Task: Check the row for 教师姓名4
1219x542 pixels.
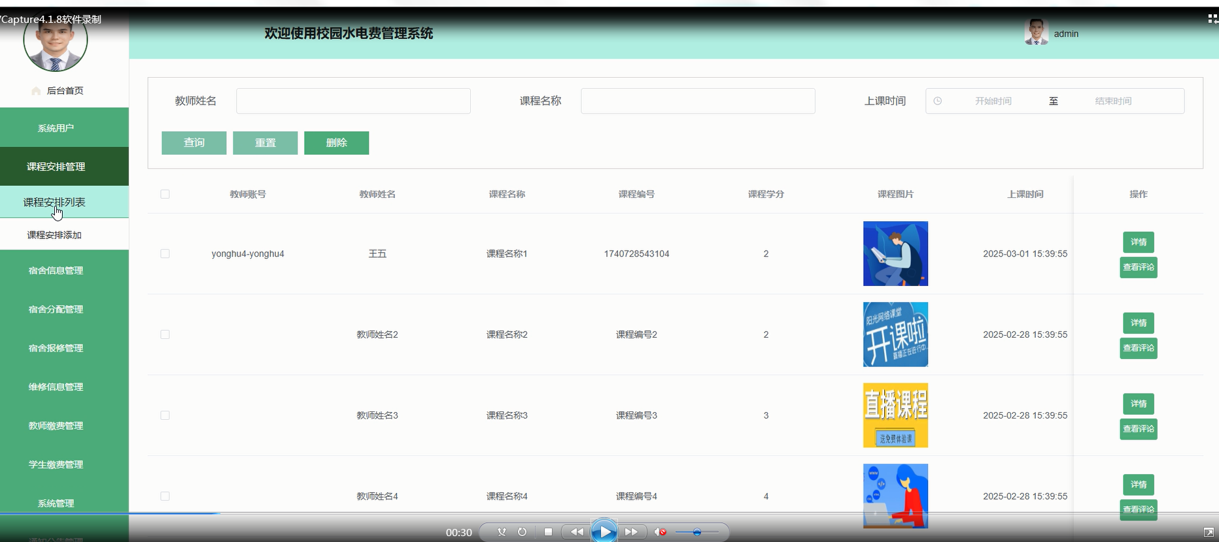Action: point(165,496)
